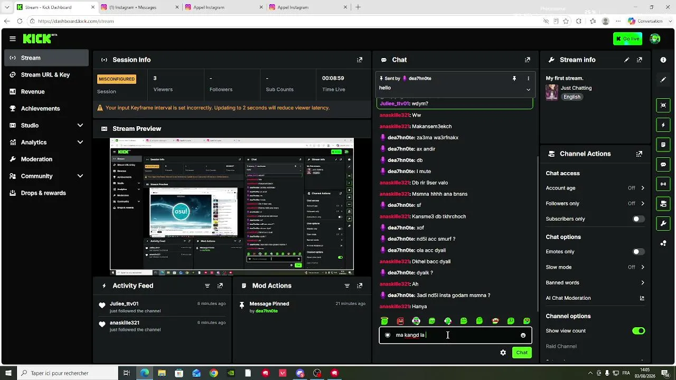Click the Go live button
676x380 pixels.
tap(627, 39)
